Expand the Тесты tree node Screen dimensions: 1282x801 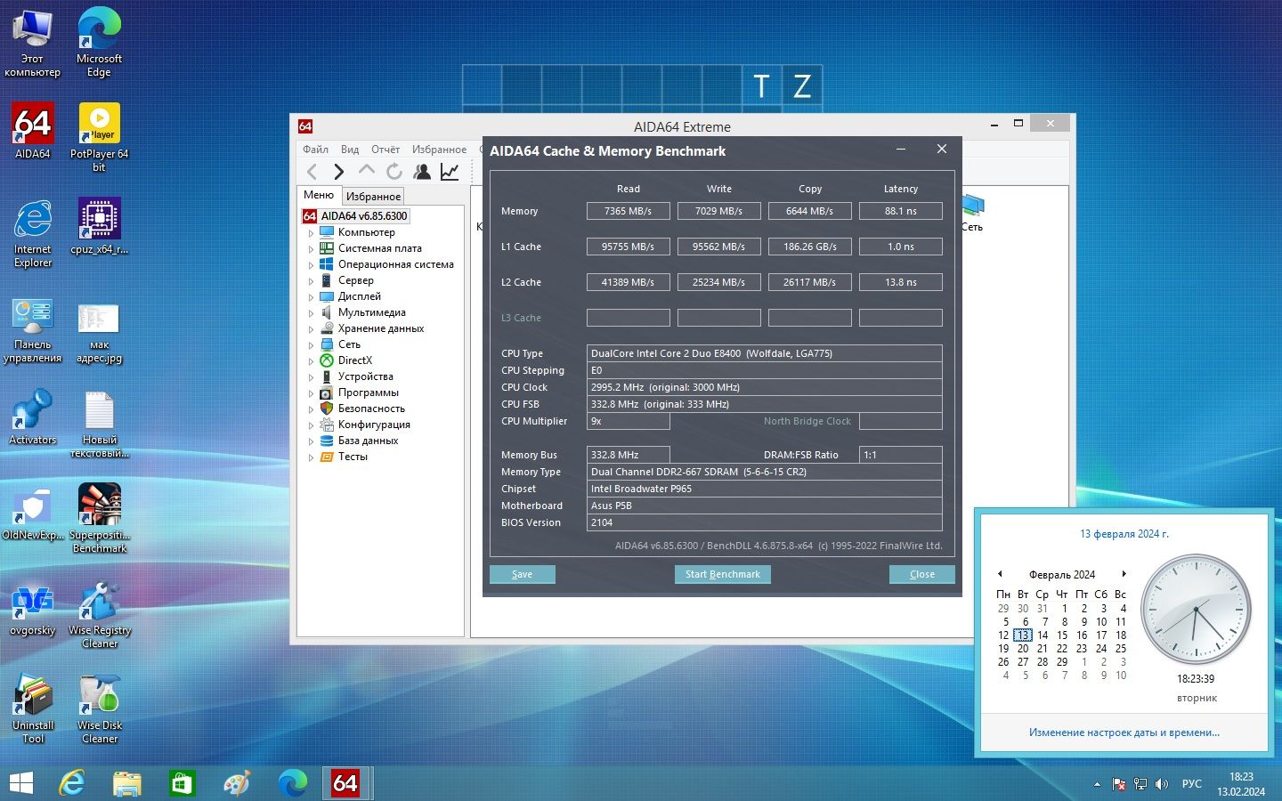311,457
